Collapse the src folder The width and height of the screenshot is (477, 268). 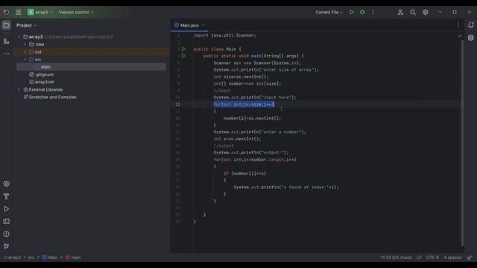(x=25, y=60)
